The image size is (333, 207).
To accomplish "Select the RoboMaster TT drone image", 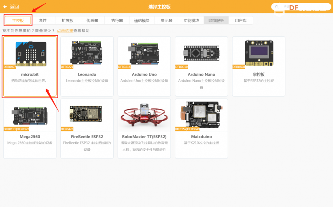I will [x=144, y=116].
